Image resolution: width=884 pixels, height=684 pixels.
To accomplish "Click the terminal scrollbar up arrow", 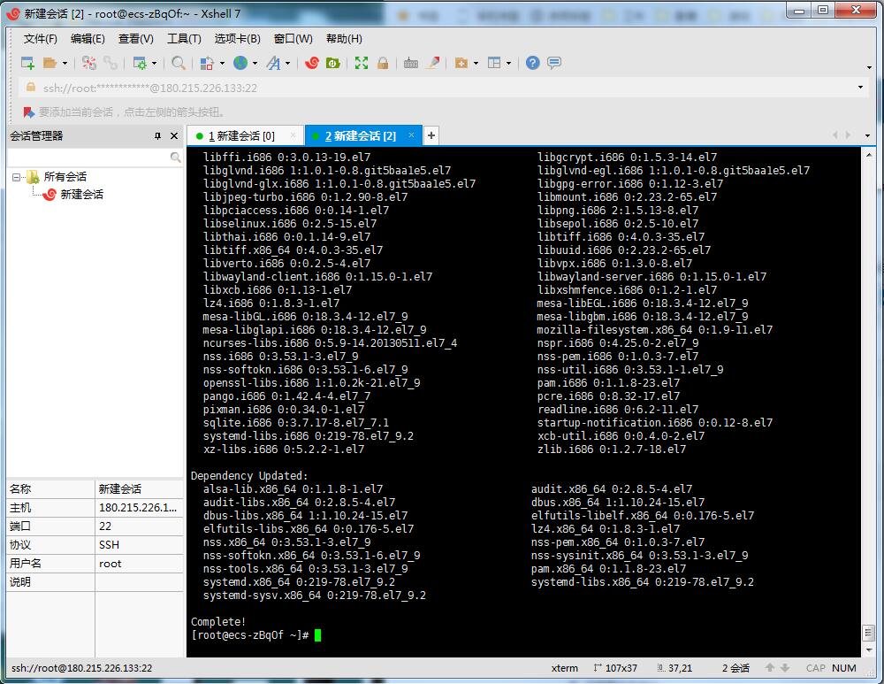I will tap(869, 155).
